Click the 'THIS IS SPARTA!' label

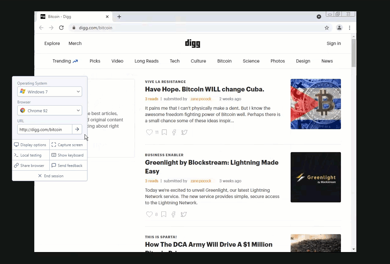pos(161,237)
